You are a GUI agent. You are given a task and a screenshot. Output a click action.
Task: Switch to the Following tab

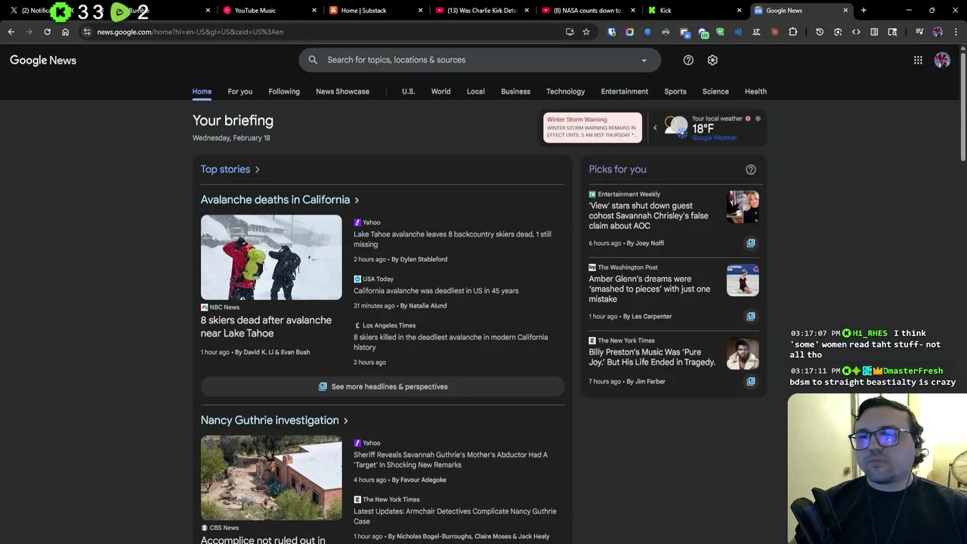[x=284, y=91]
